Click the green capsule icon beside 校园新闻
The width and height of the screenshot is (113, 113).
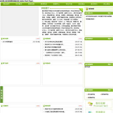44,39
